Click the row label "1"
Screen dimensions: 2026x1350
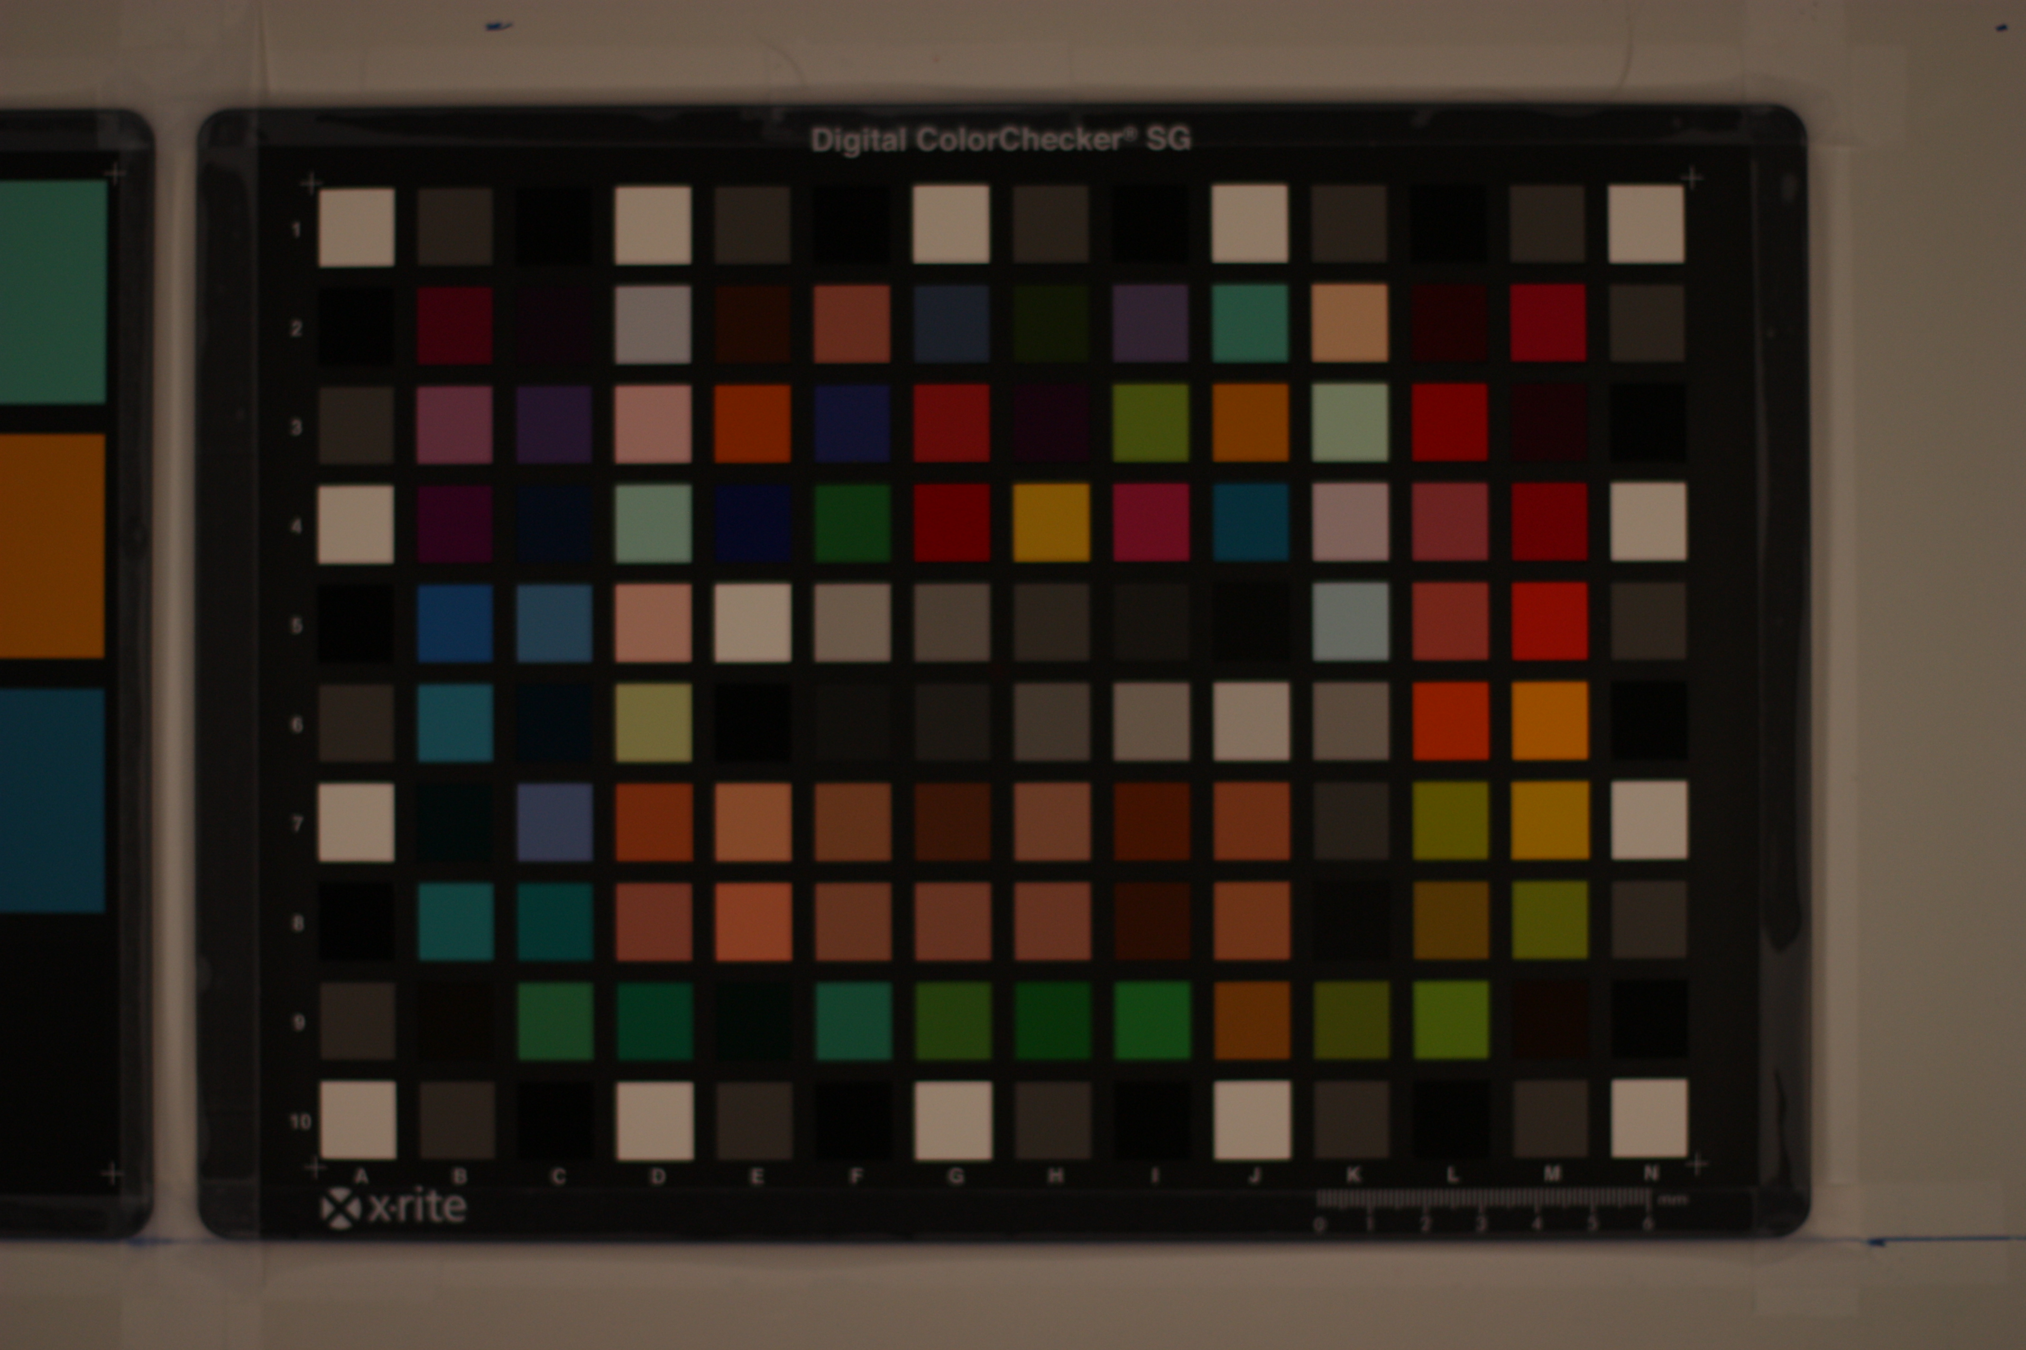tap(296, 230)
